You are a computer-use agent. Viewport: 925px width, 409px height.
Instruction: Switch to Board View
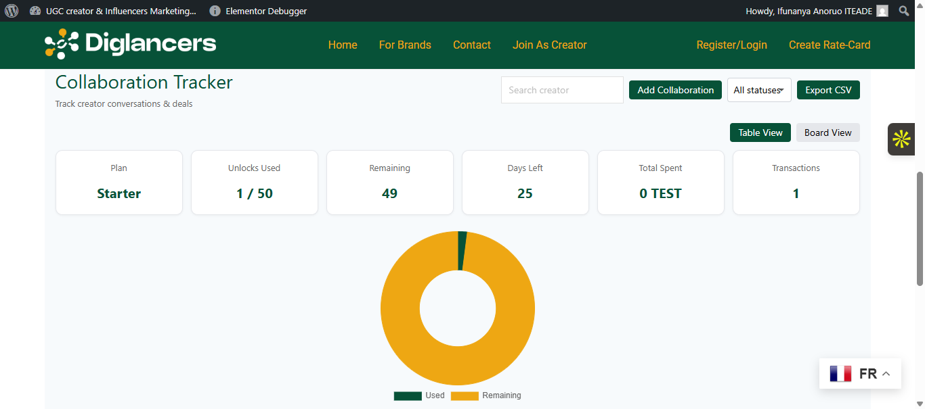pyautogui.click(x=827, y=133)
